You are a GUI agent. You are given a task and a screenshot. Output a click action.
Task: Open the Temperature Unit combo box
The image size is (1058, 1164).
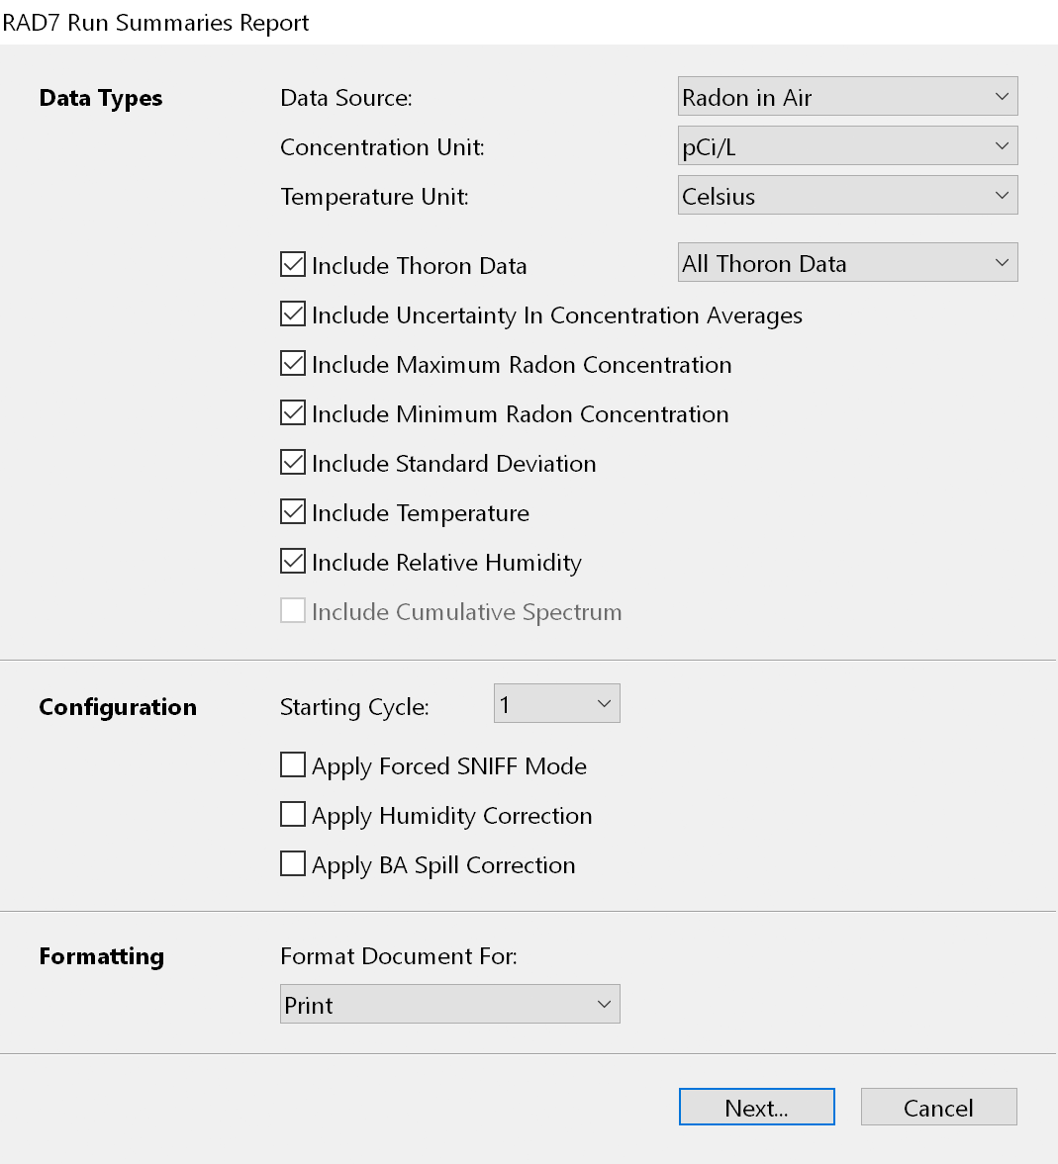point(847,196)
